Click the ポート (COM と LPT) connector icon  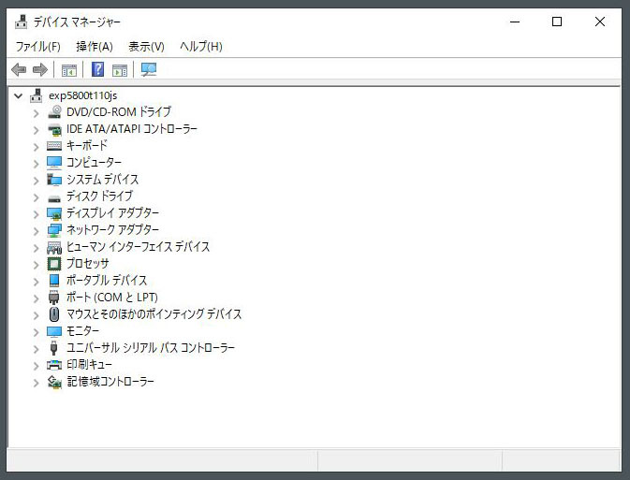54,298
